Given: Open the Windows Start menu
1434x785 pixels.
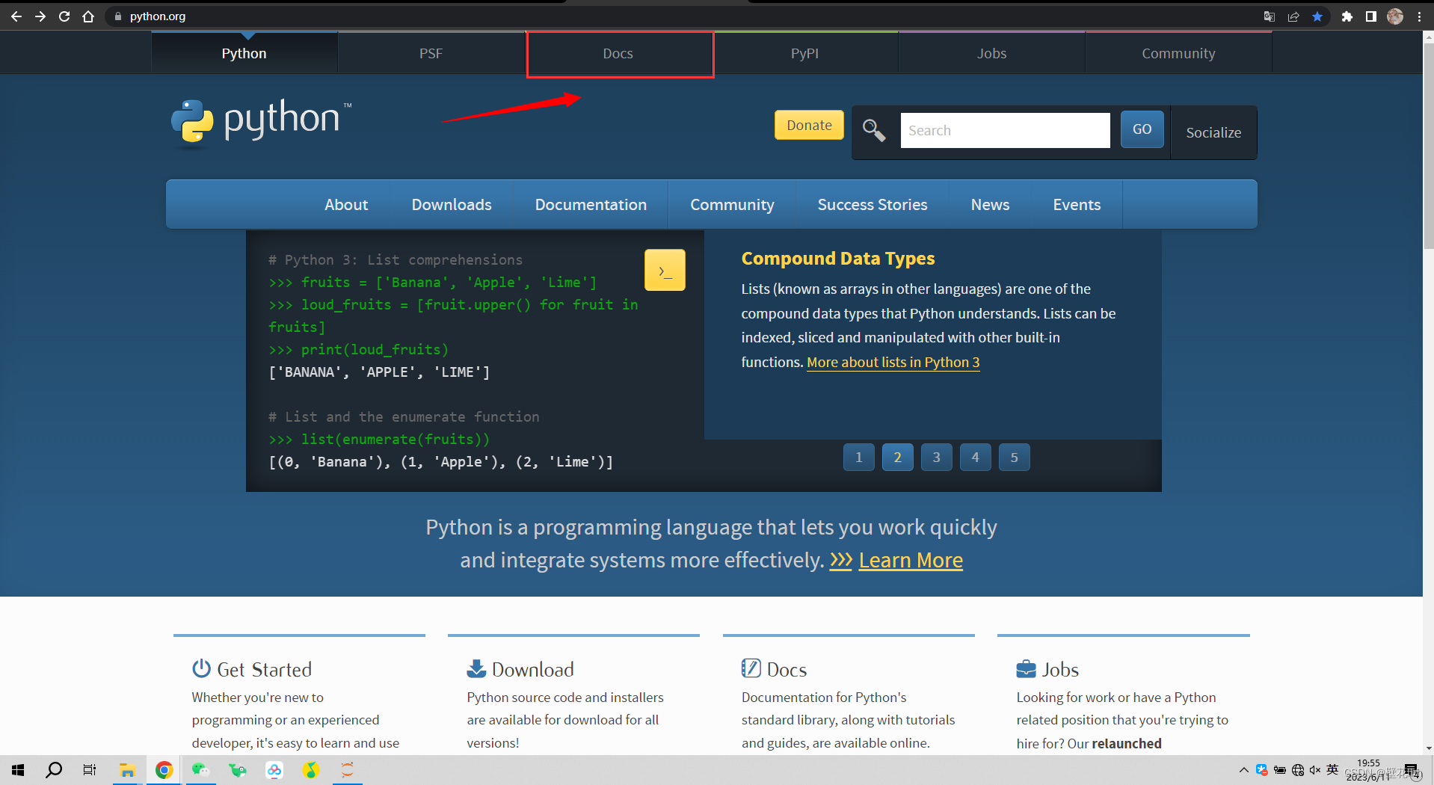Looking at the screenshot, I should point(18,770).
